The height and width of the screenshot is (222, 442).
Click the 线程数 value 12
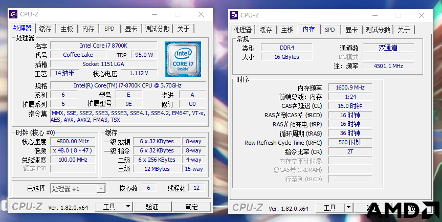pos(196,188)
